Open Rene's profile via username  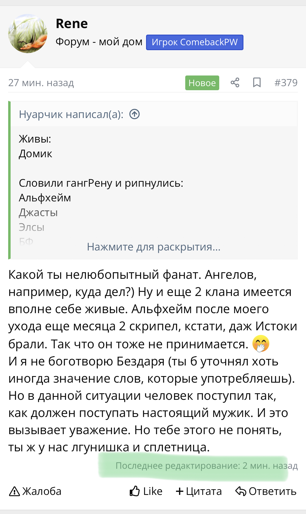(x=72, y=24)
